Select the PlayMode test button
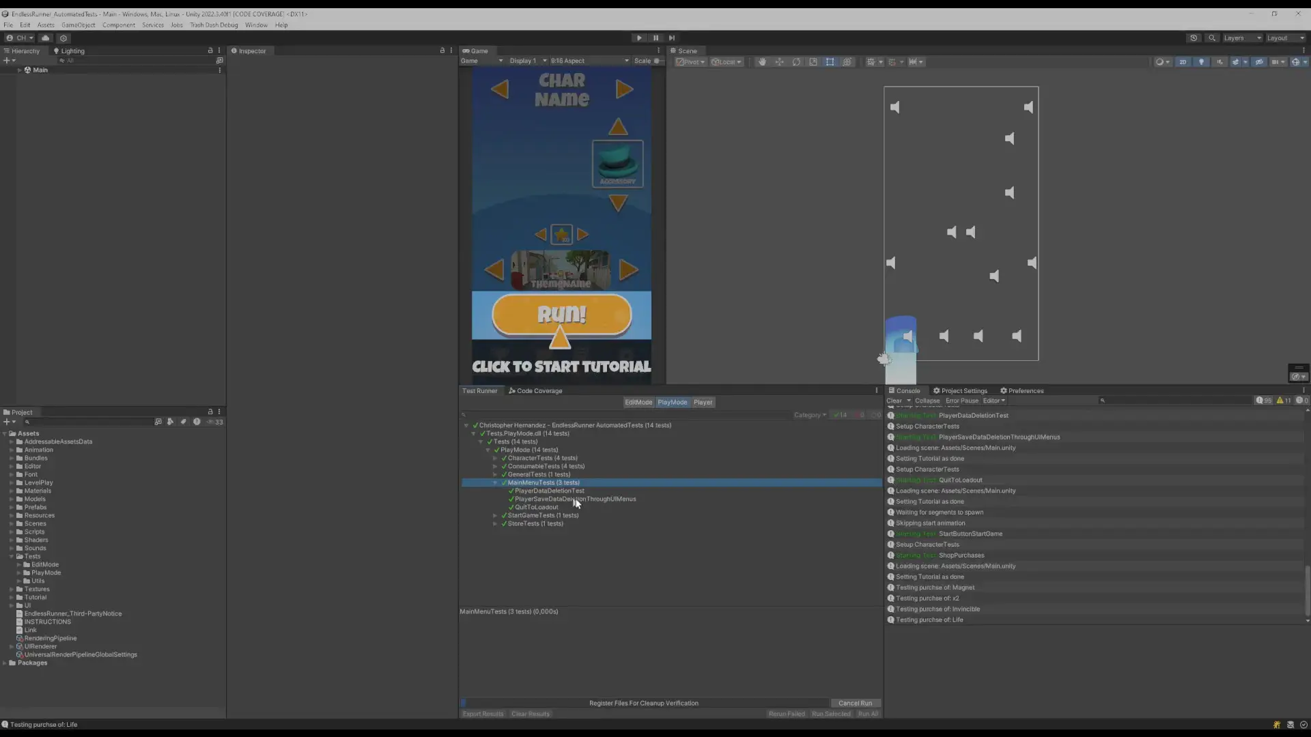Viewport: 1311px width, 737px height. tap(673, 403)
